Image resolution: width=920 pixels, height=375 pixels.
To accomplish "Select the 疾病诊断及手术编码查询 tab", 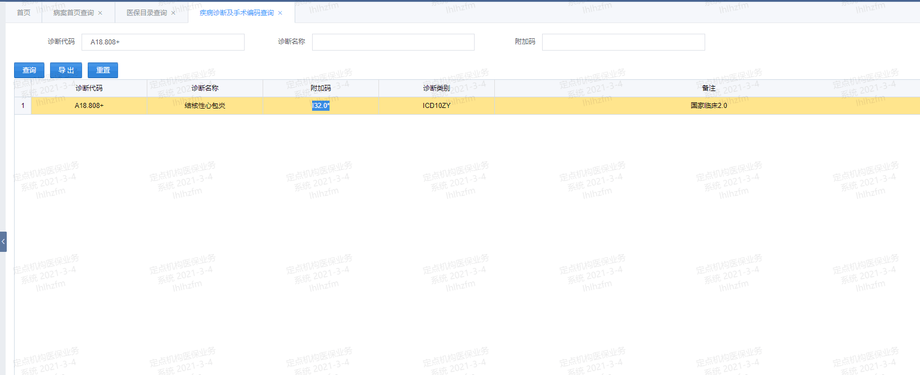I will tap(237, 12).
